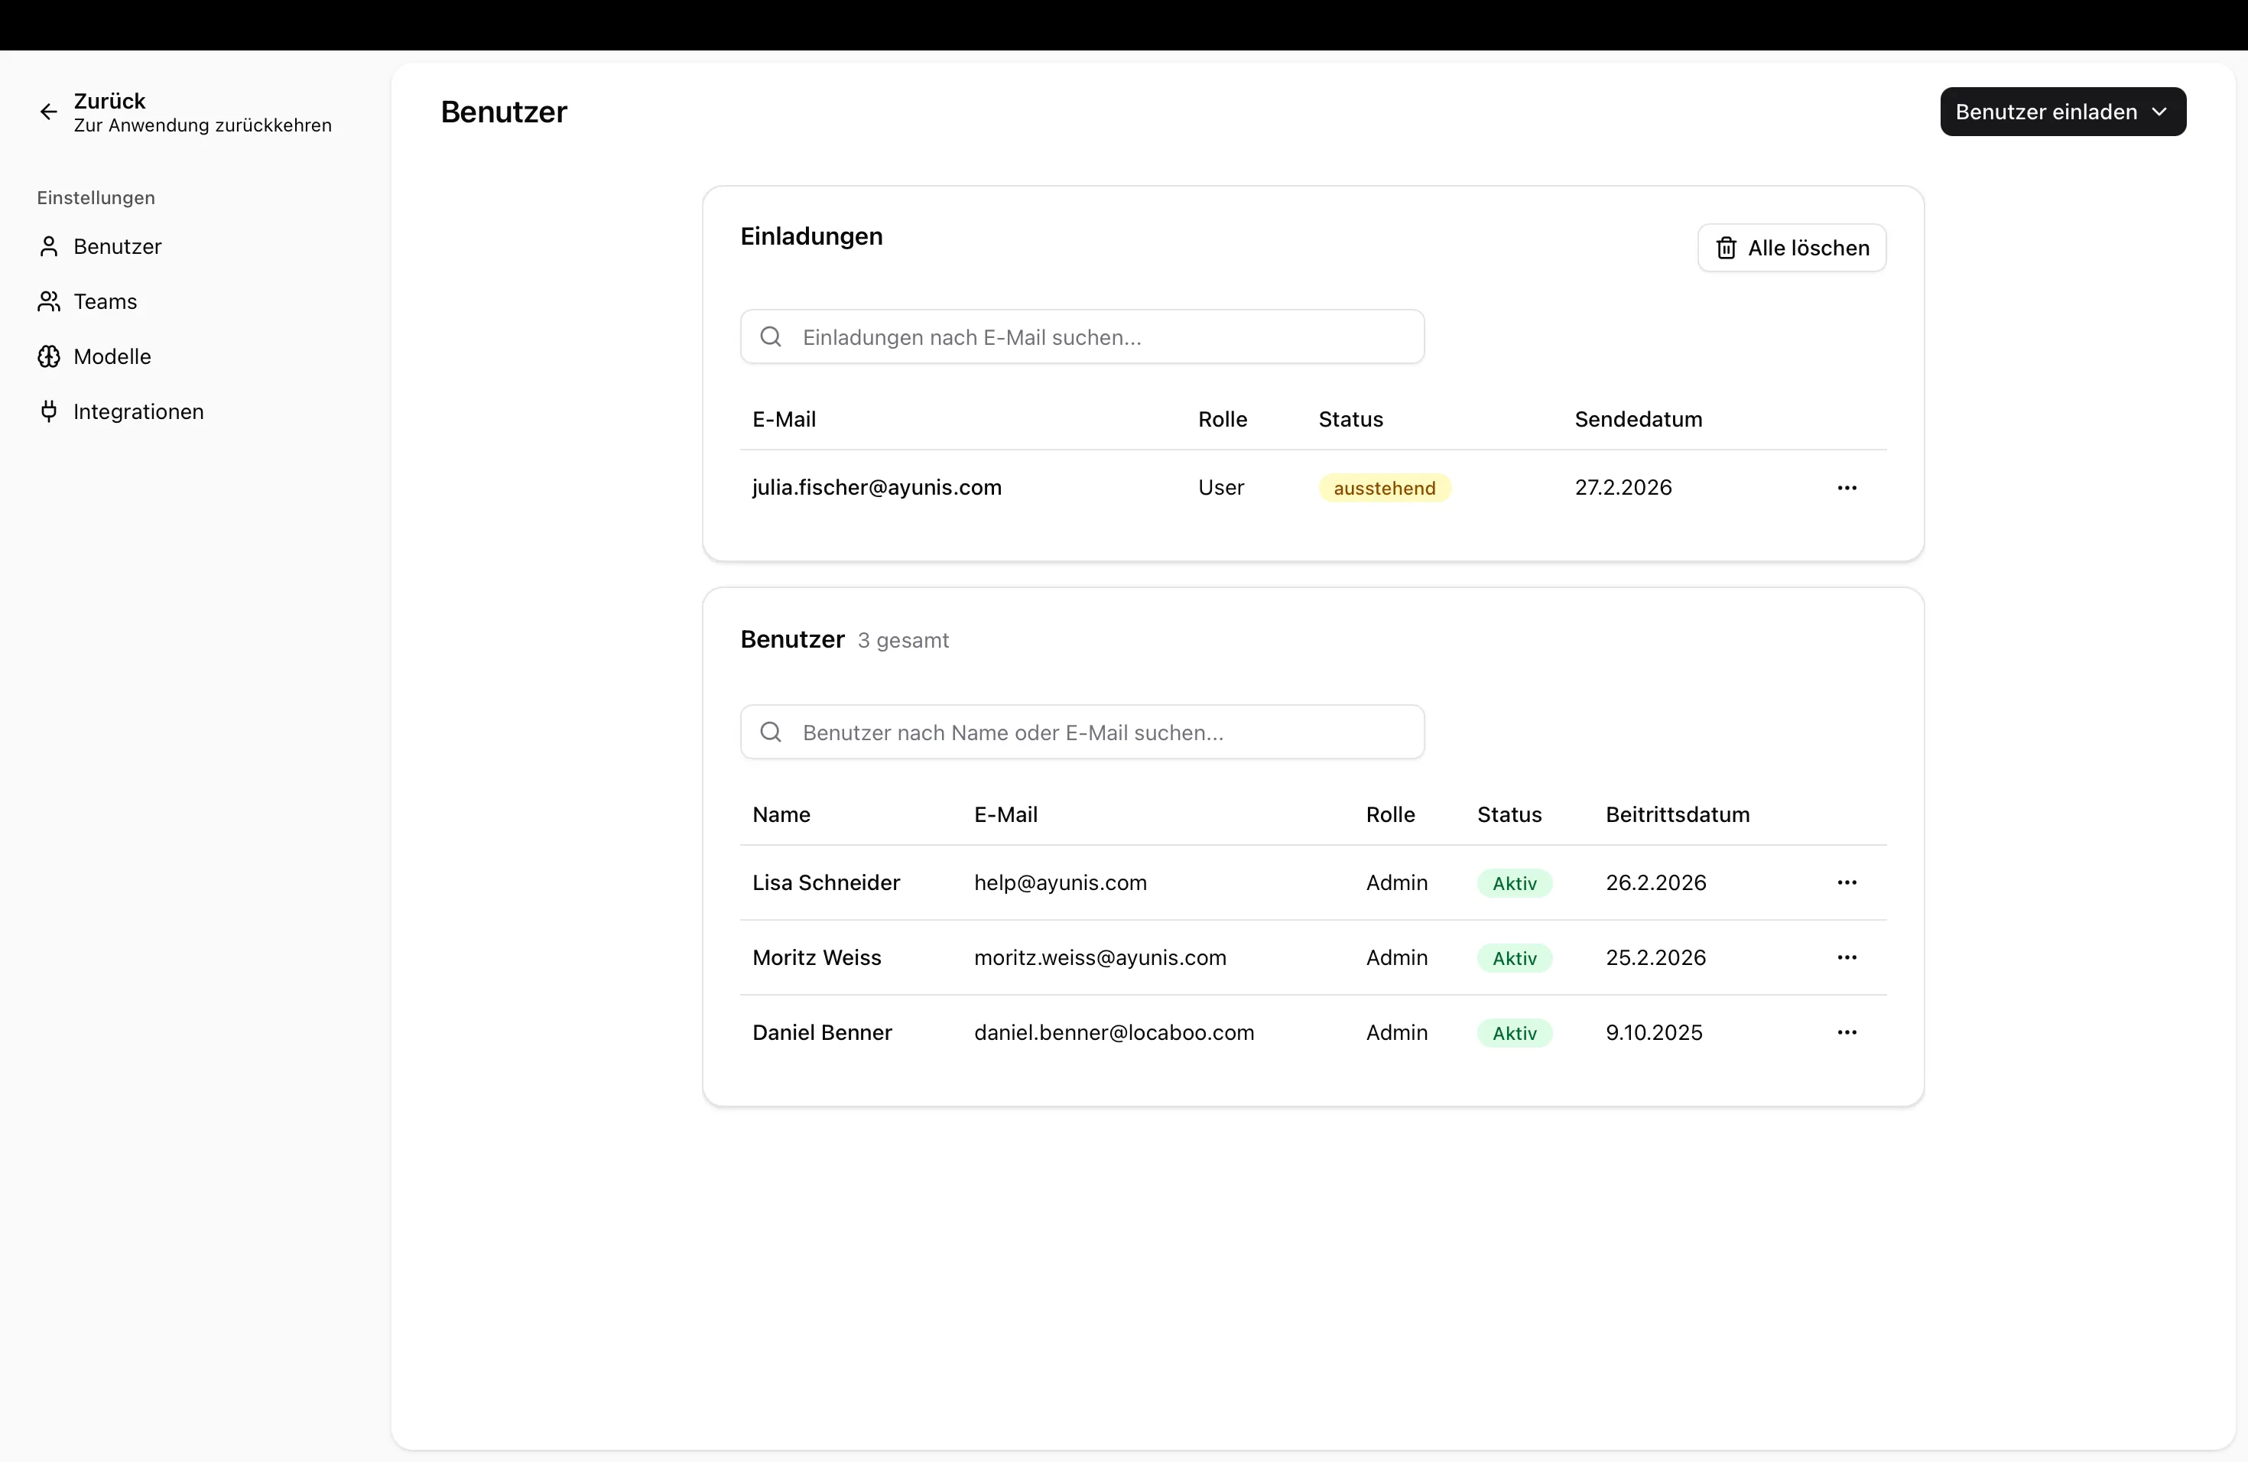Image resolution: width=2248 pixels, height=1462 pixels.
Task: Expand the Benutzer einladen dropdown chevron
Action: [2159, 112]
